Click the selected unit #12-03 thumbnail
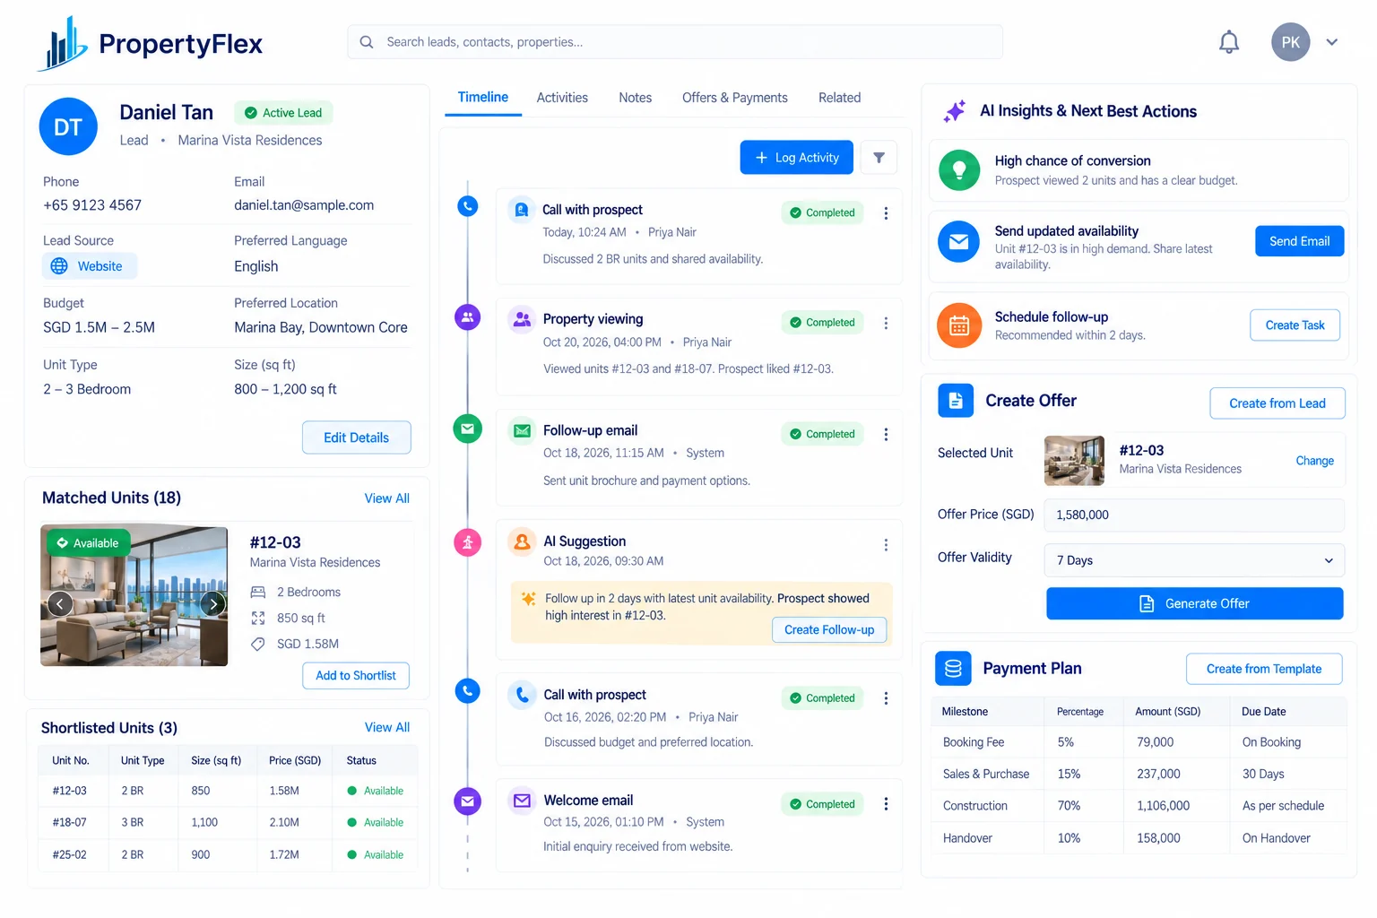This screenshot has width=1377, height=918. (x=1074, y=461)
